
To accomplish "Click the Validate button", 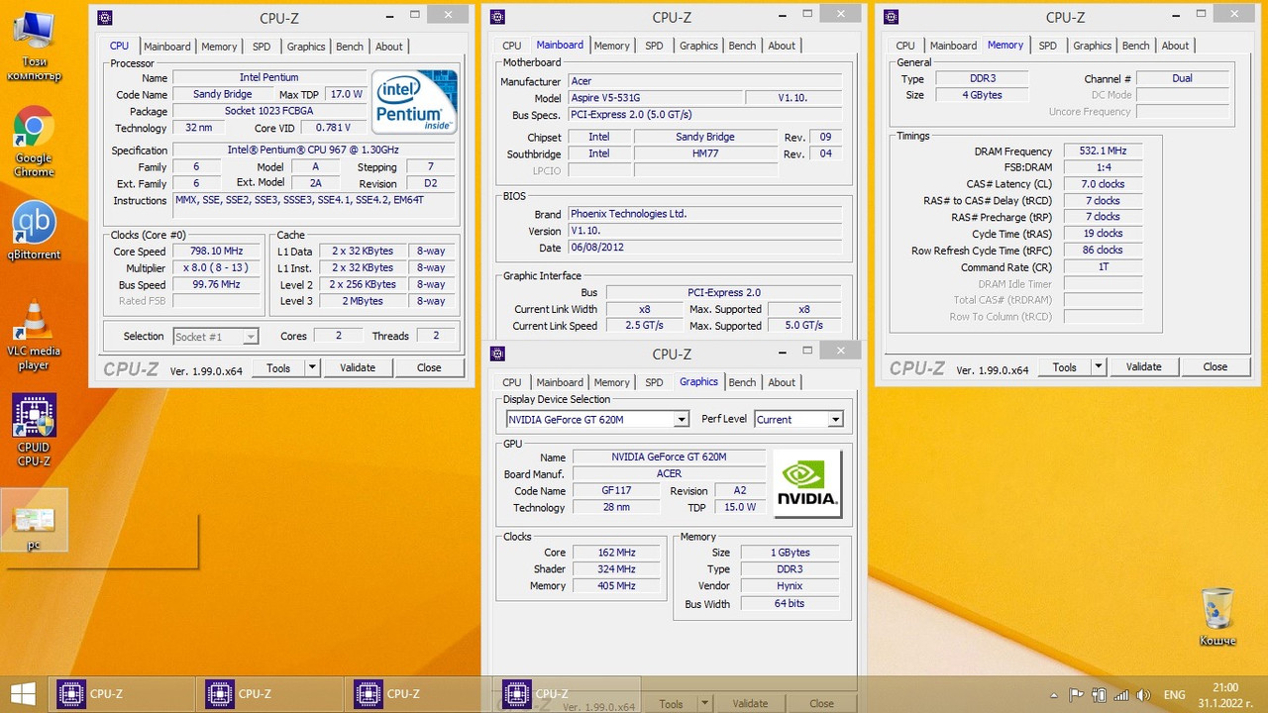I will [x=359, y=367].
